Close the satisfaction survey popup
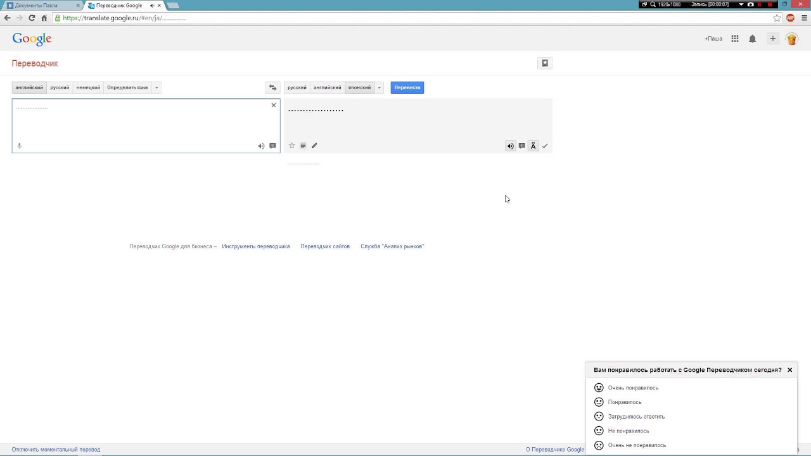Viewport: 811px width, 456px height. [x=789, y=370]
